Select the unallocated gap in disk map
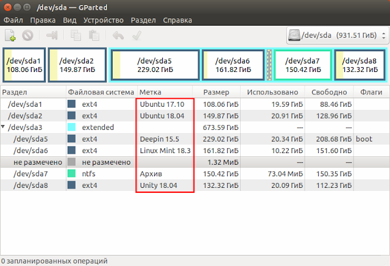This screenshot has height=266, width=390. coord(269,65)
